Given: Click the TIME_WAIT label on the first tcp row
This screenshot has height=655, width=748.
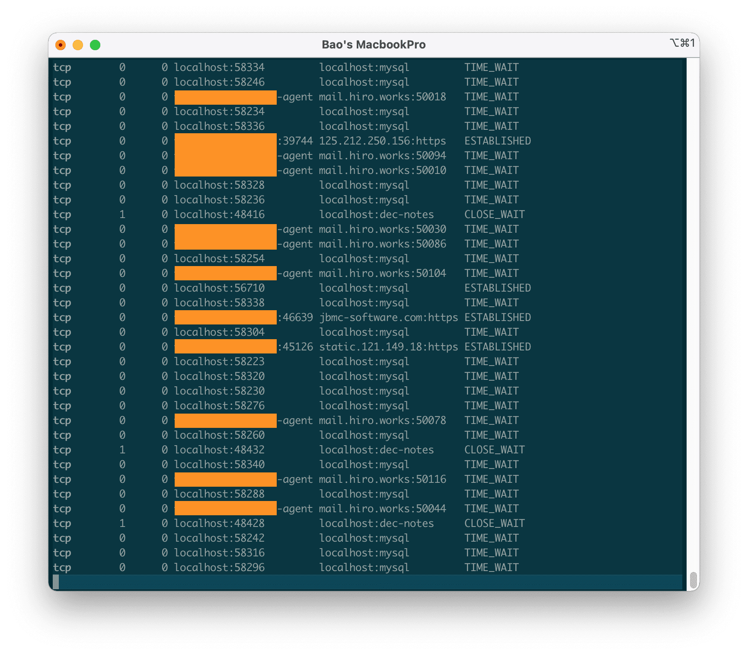Looking at the screenshot, I should 491,67.
